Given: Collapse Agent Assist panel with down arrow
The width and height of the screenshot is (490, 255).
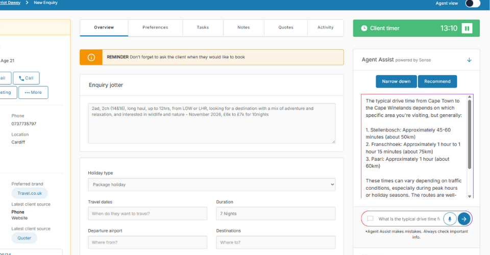Looking at the screenshot, I should 469,60.
